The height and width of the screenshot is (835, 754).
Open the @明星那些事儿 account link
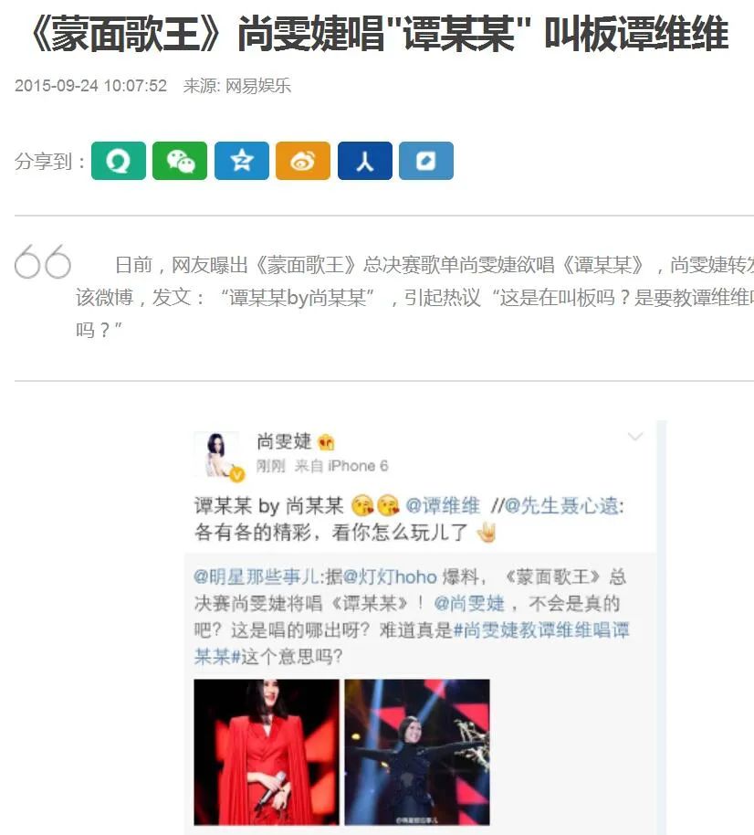point(257,576)
